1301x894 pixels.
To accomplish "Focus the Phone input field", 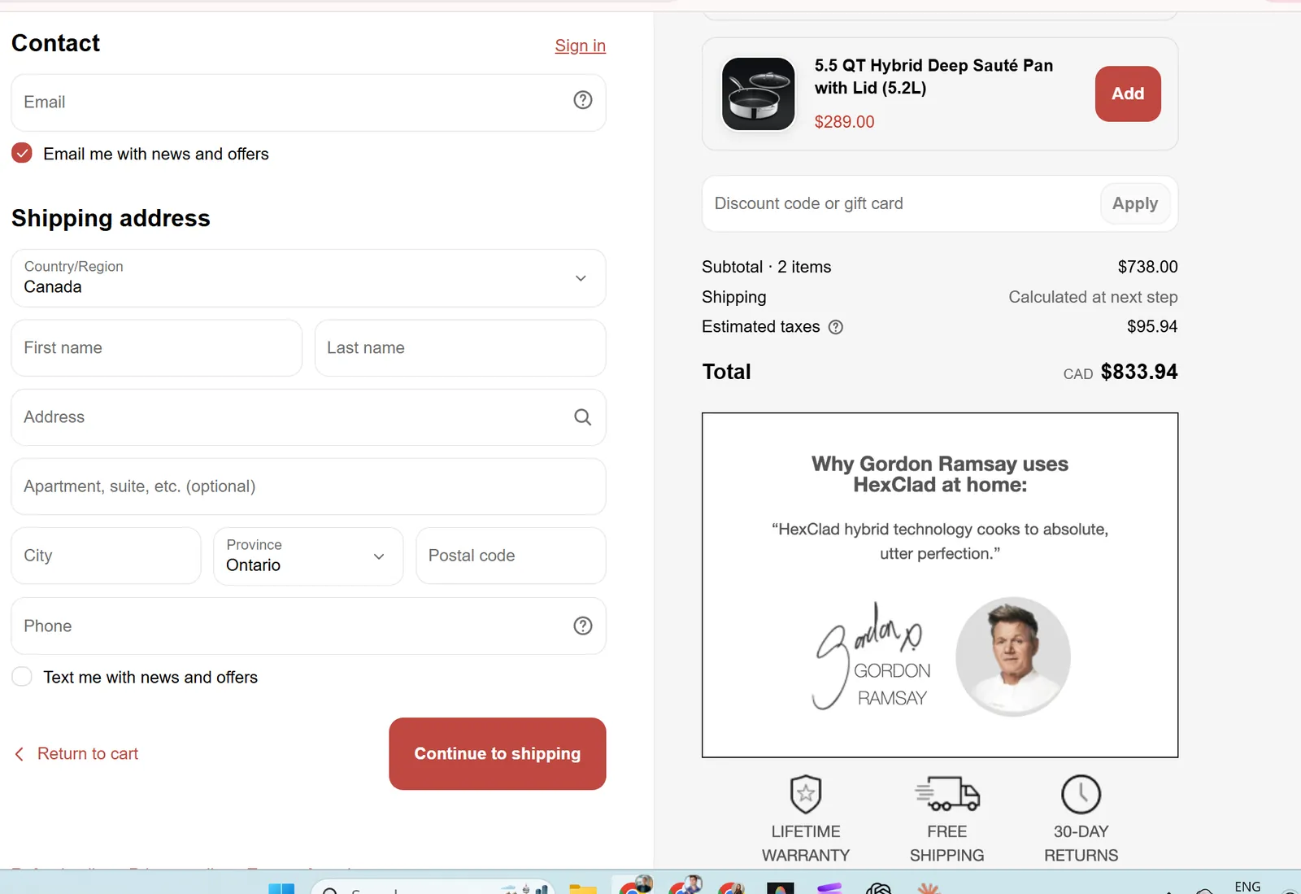I will click(308, 626).
